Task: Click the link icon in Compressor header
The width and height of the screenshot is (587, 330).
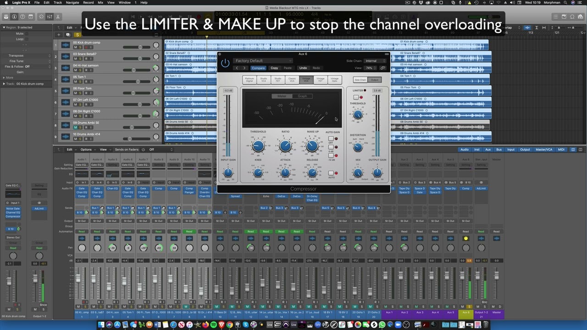Action: pyautogui.click(x=383, y=68)
